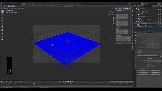Toggle visibility of Liquid Domain object

[160, 23]
